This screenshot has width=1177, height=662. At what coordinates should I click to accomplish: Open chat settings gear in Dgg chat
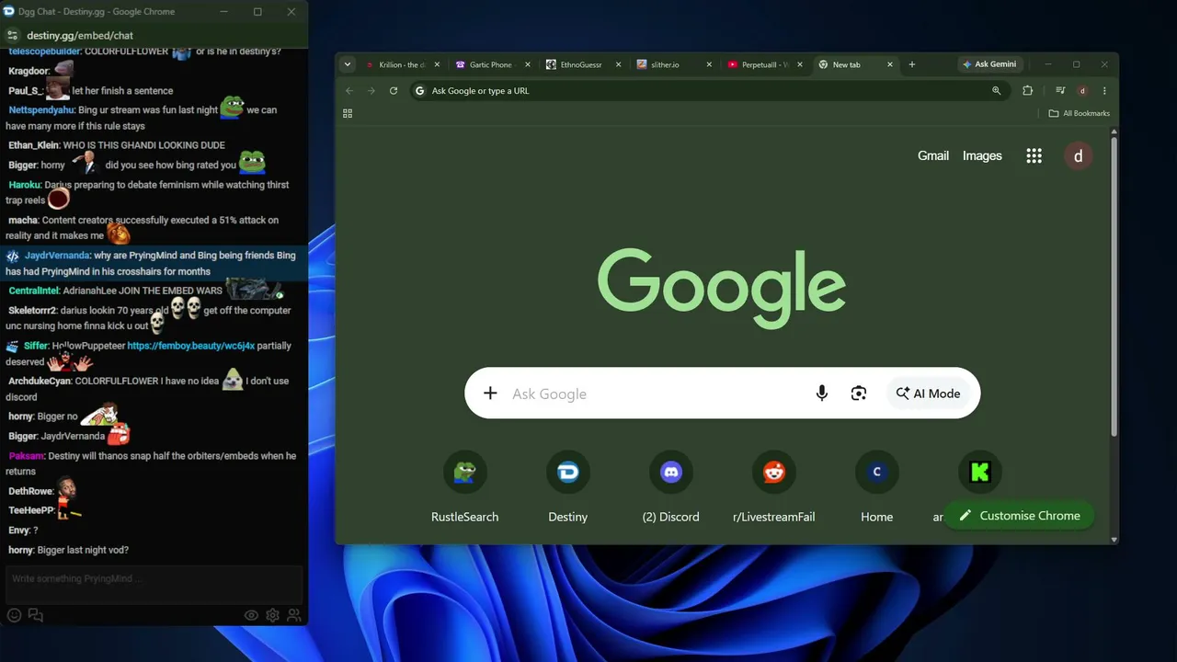(x=273, y=615)
